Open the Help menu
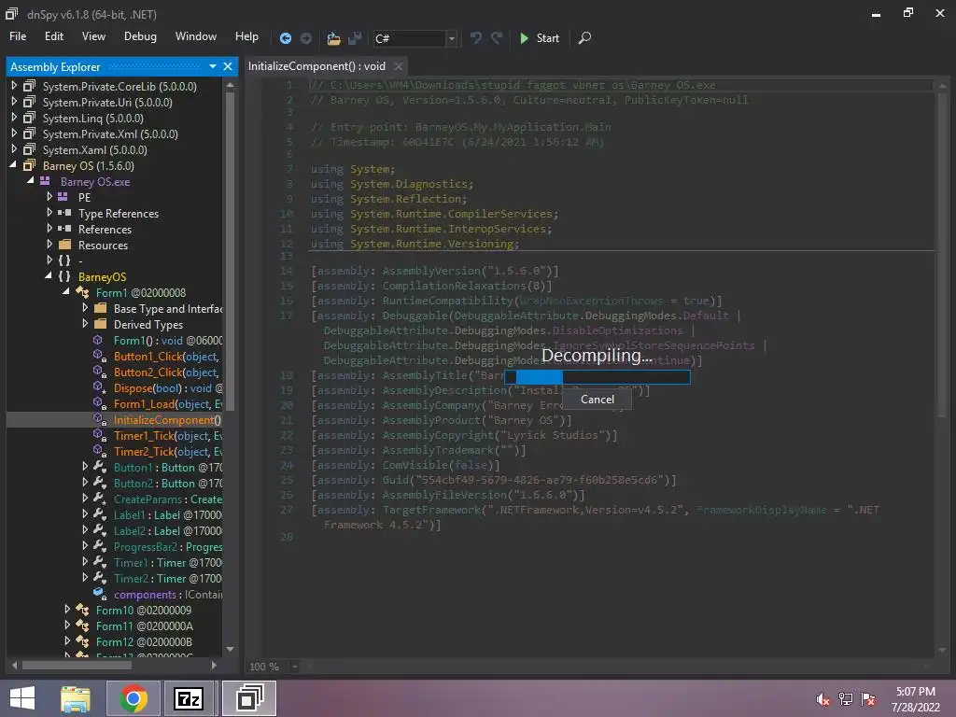956x717 pixels. pos(246,36)
